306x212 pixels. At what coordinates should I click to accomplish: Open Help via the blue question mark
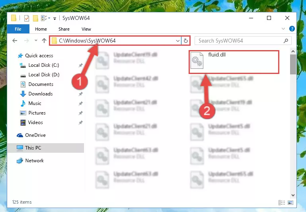pos(292,29)
